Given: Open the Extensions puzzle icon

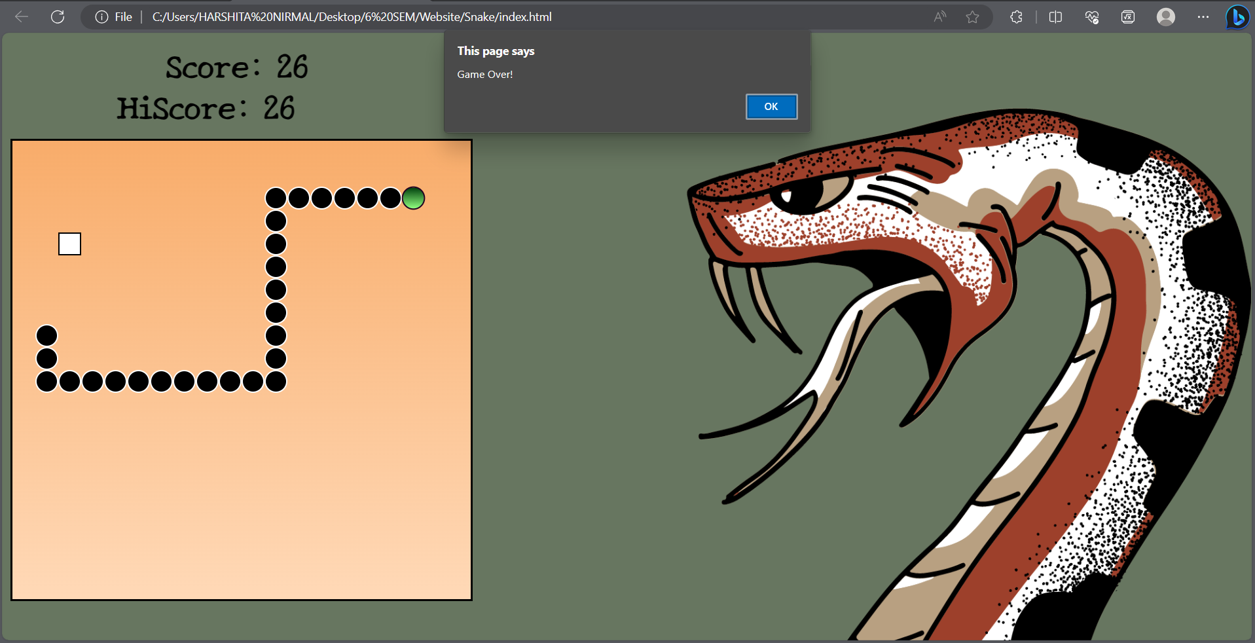Looking at the screenshot, I should click(x=1016, y=17).
